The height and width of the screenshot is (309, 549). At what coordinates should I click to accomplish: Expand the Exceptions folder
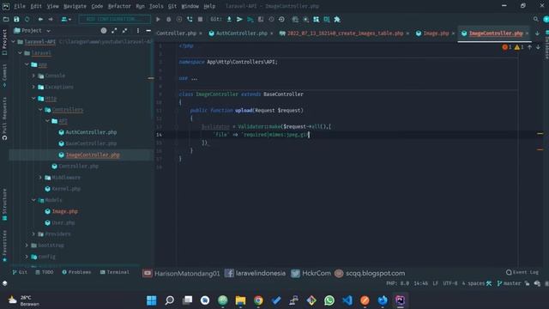(x=33, y=87)
